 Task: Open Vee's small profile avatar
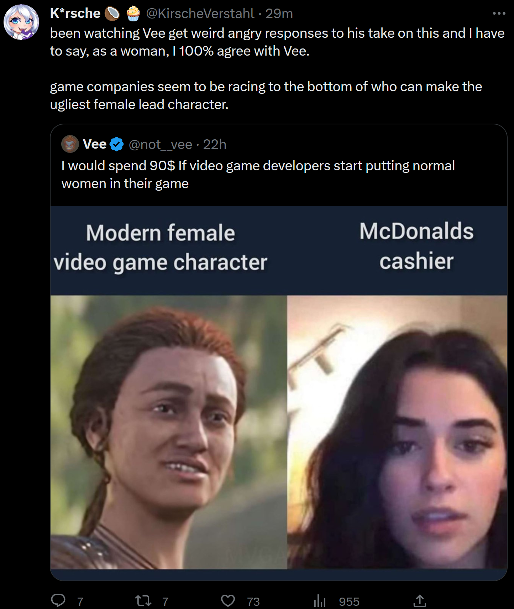(70, 144)
